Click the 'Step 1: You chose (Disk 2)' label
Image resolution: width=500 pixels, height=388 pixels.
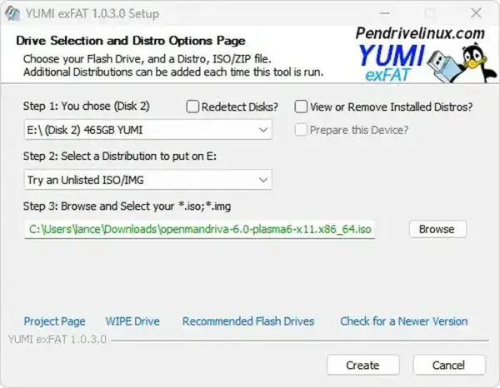(87, 106)
